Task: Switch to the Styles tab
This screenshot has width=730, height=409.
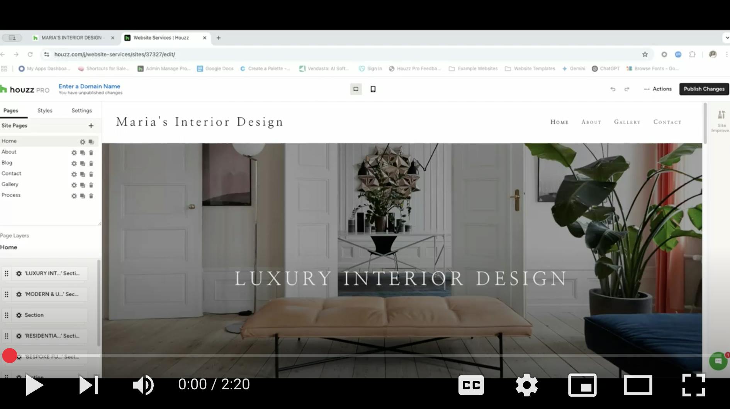Action: coord(45,110)
